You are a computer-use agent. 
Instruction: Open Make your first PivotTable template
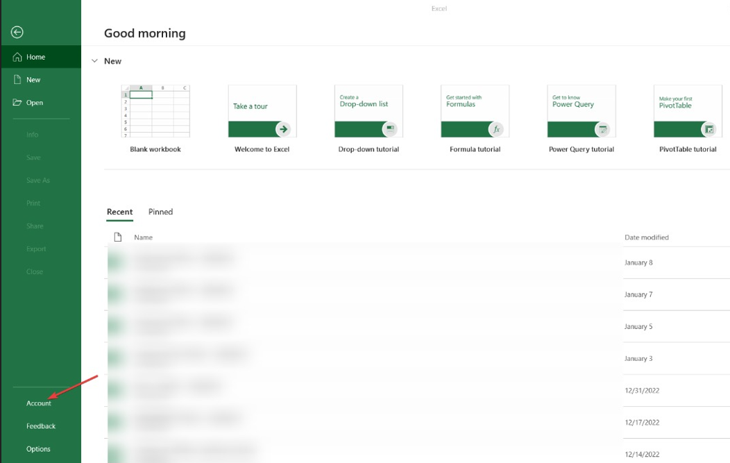(688, 111)
